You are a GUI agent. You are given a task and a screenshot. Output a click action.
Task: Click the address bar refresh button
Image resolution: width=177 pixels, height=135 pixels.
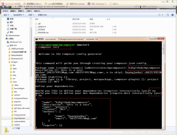138,7
